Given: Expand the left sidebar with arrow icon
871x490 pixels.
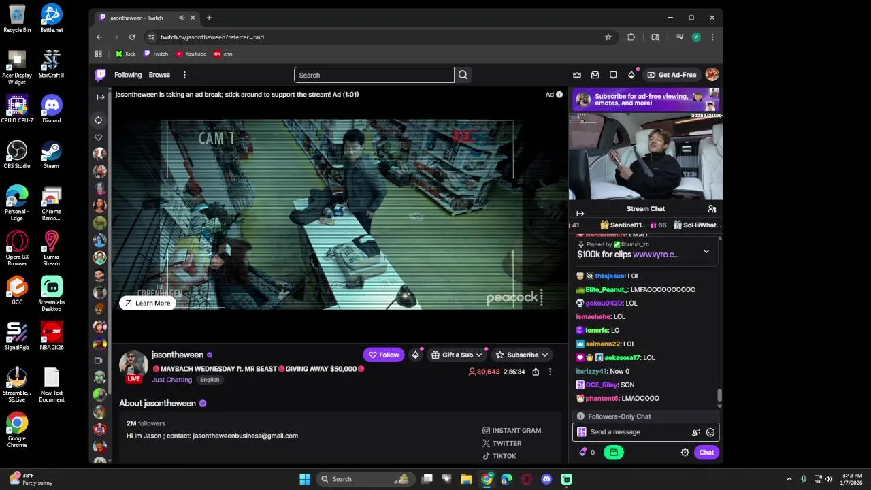Looking at the screenshot, I should pyautogui.click(x=100, y=97).
